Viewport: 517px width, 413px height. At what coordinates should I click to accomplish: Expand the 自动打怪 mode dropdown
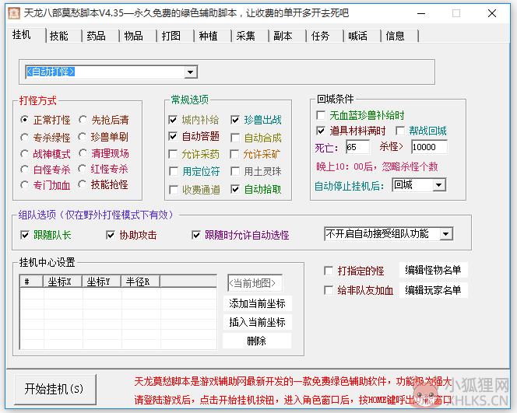[x=190, y=72]
